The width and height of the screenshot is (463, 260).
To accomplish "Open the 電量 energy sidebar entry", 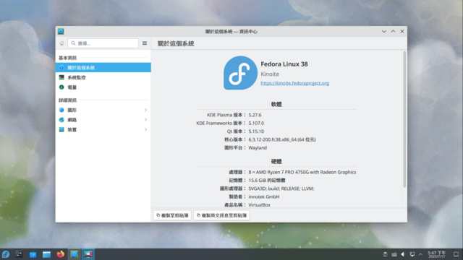I will pos(103,87).
